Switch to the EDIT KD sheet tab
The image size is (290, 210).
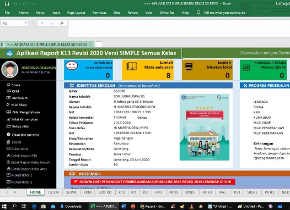pyautogui.click(x=105, y=192)
